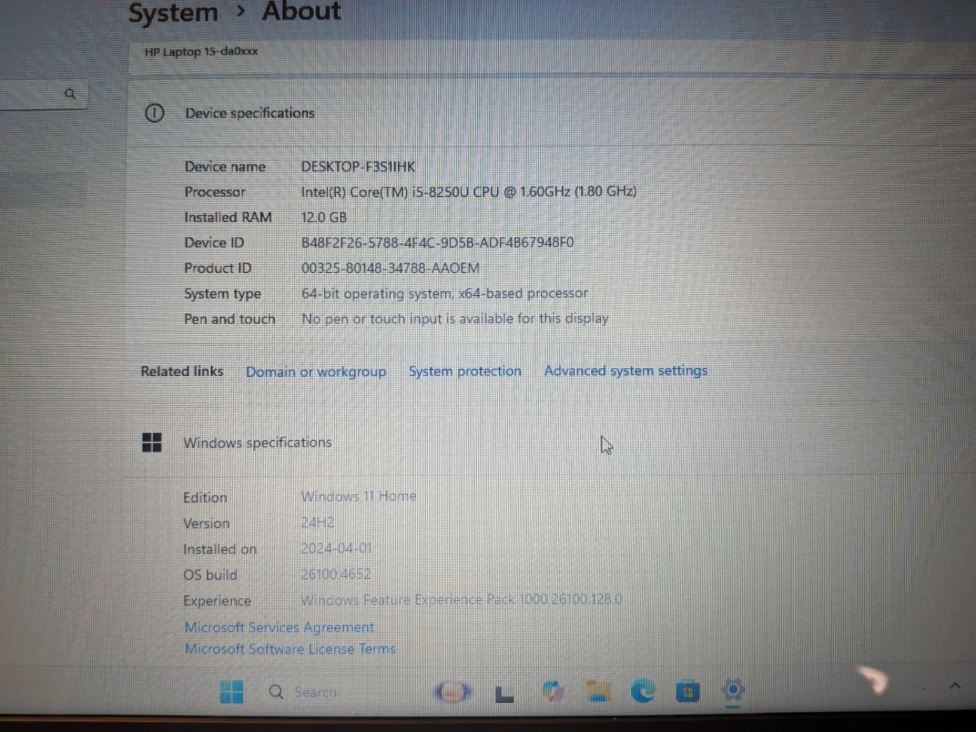The width and height of the screenshot is (976, 732).
Task: Launch Microsoft Edge from the taskbar
Action: (x=643, y=691)
